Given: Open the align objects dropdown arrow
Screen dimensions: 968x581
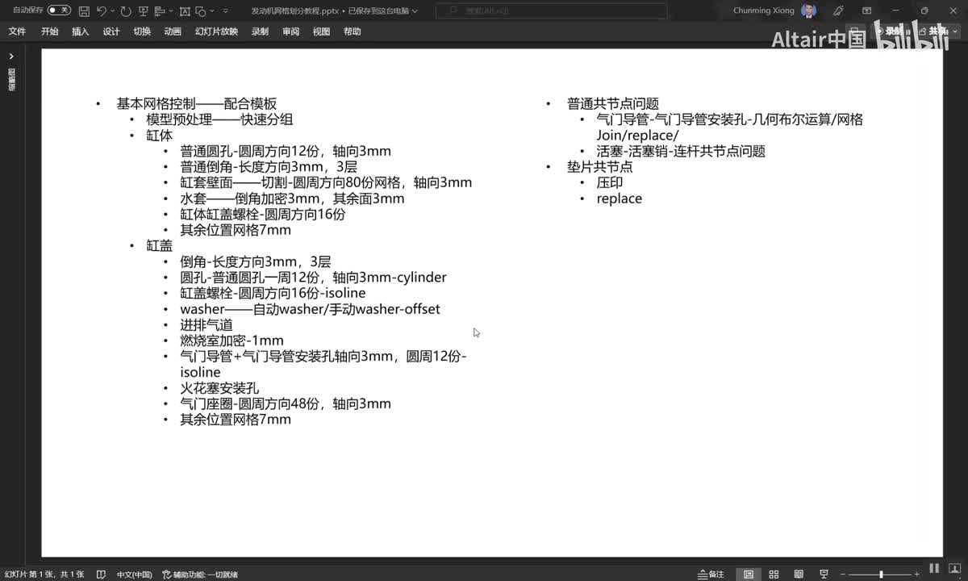Looking at the screenshot, I should pyautogui.click(x=171, y=11).
